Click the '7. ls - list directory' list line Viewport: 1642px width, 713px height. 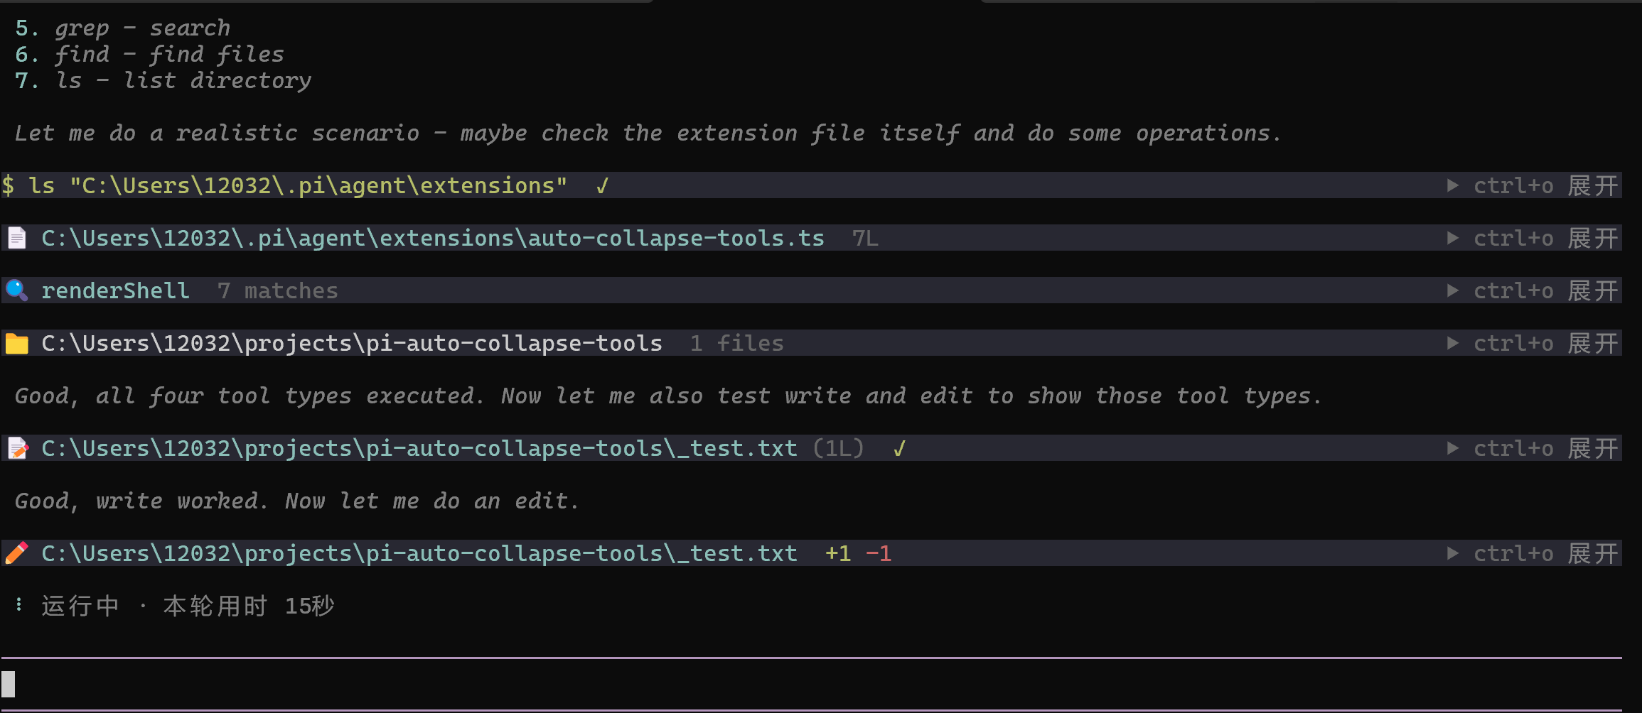[163, 81]
